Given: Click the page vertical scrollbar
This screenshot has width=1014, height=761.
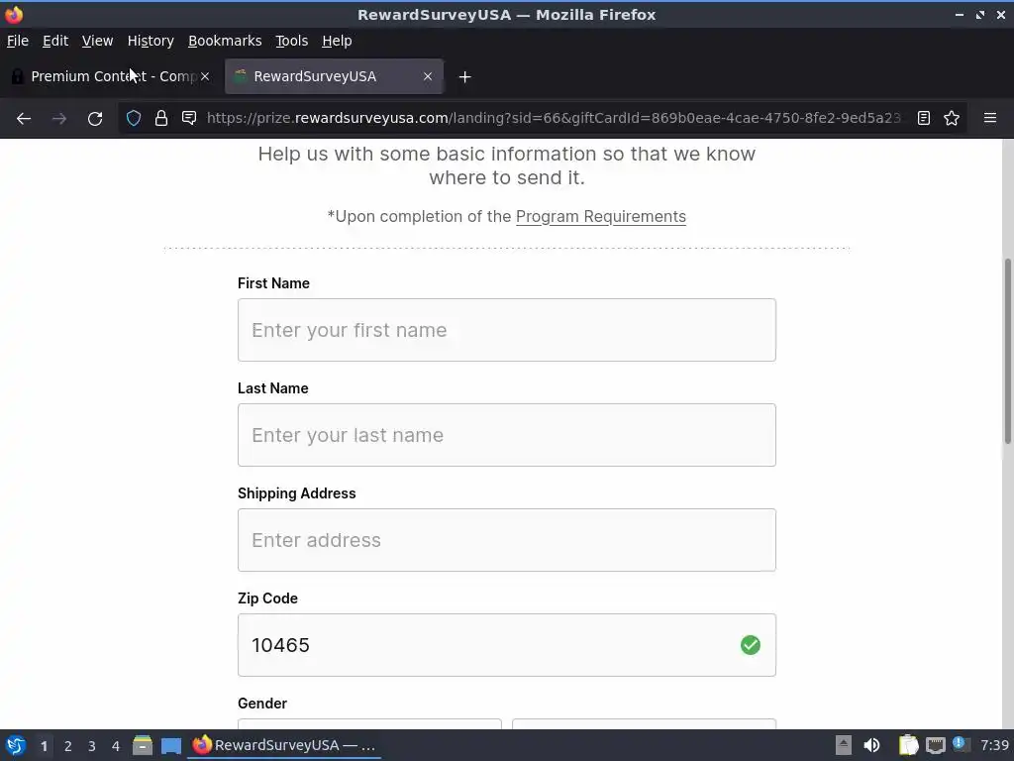Looking at the screenshot, I should point(1007,351).
